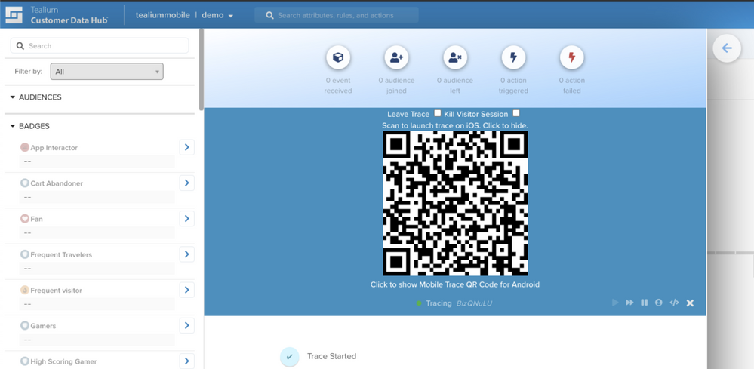Click the action triggered lightning icon
754x369 pixels.
point(513,58)
